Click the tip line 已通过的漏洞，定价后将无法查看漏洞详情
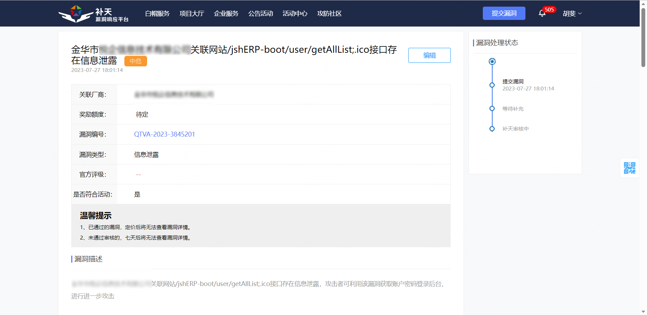Viewport: 647px width, 315px height. (136, 227)
